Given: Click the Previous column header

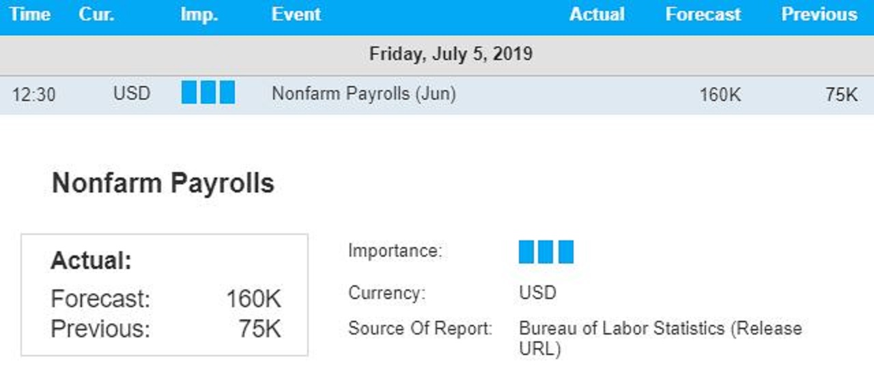Looking at the screenshot, I should (819, 14).
